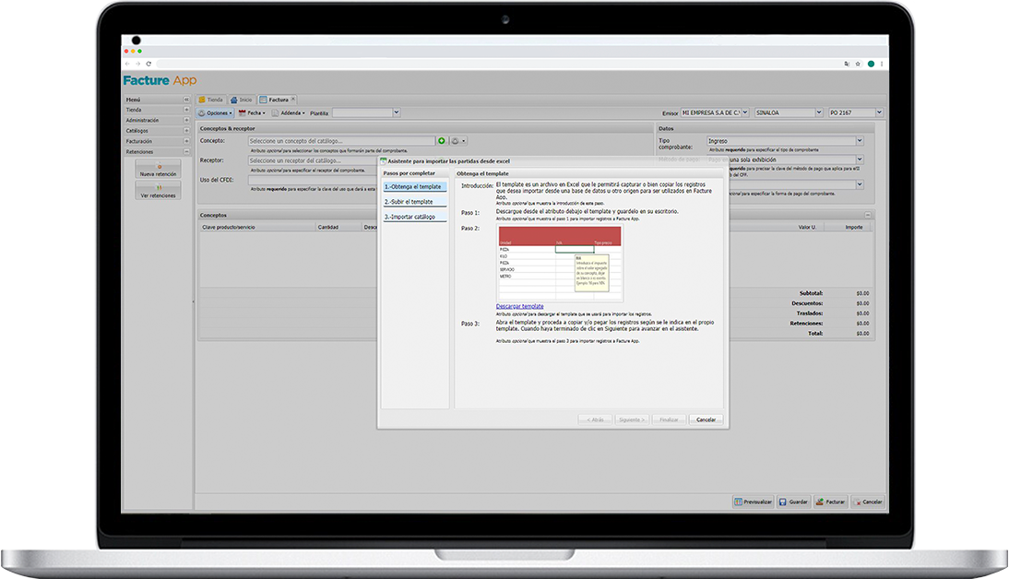1009x579 pixels.
Task: Select step 2 Subir el template
Action: (409, 201)
